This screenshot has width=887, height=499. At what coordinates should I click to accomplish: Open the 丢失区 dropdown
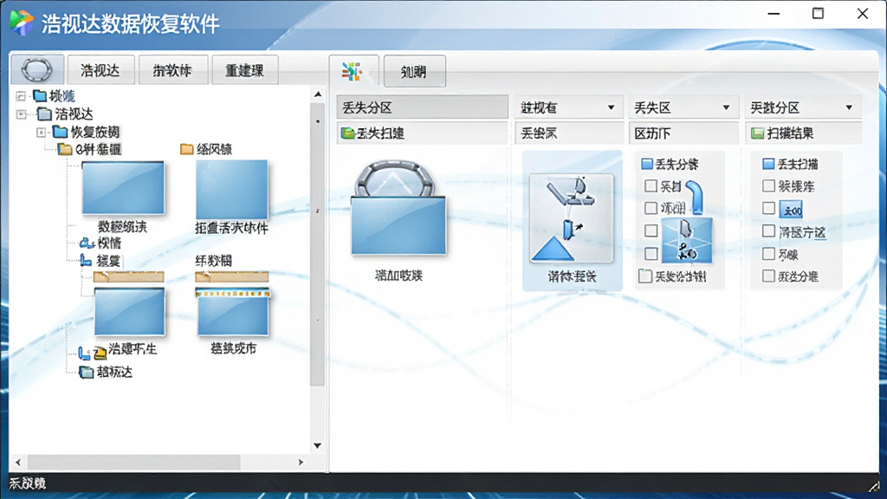click(x=683, y=107)
